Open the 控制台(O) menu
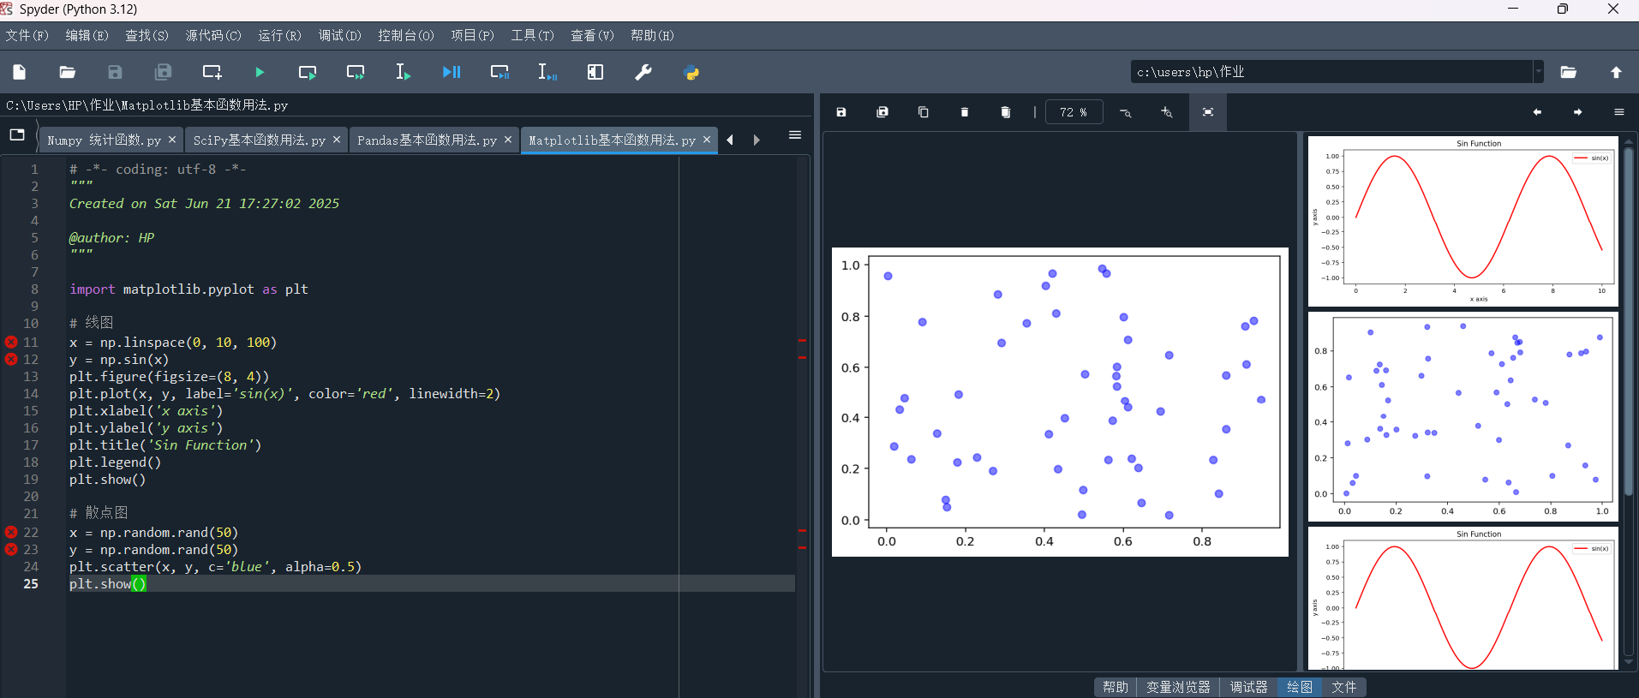 pos(406,35)
